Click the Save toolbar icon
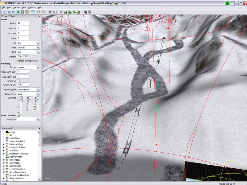This screenshot has width=247, height=185. click(x=23, y=12)
